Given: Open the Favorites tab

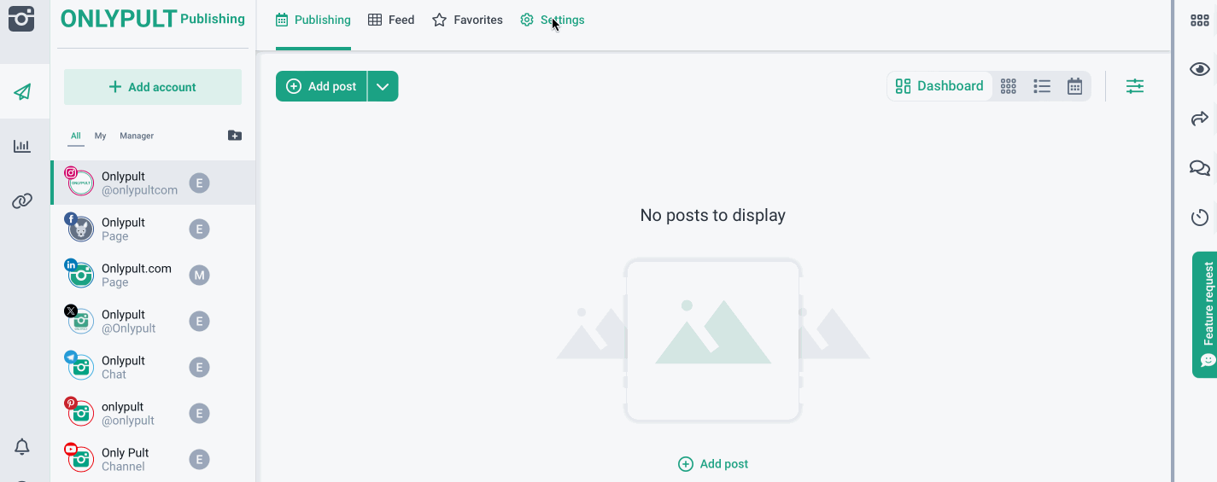Looking at the screenshot, I should point(467,20).
